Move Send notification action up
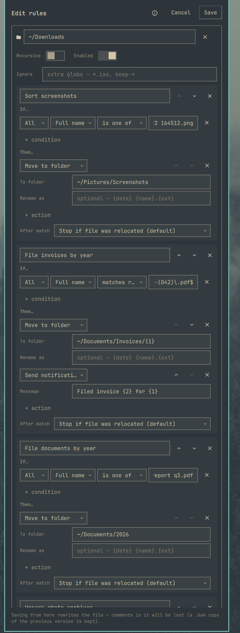 [176, 375]
